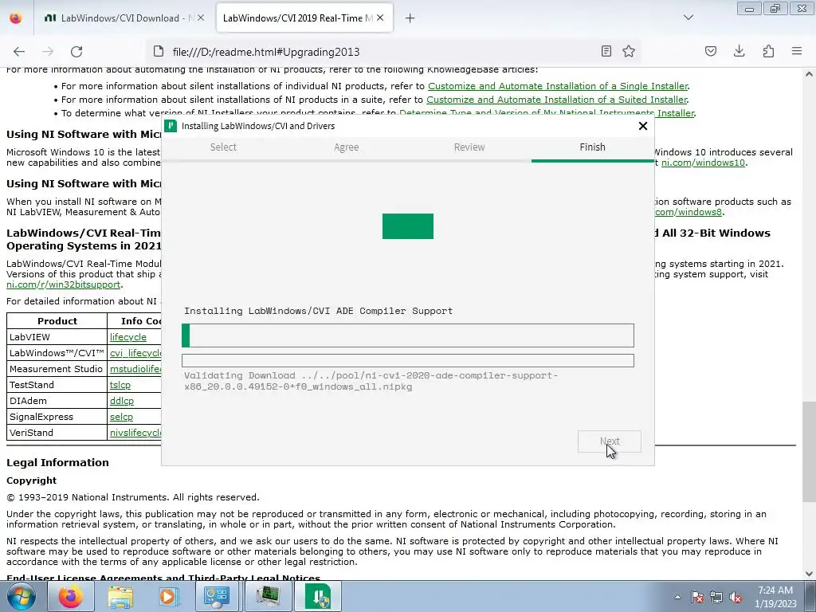Click the Agree step in installer
The width and height of the screenshot is (816, 612).
pos(346,147)
